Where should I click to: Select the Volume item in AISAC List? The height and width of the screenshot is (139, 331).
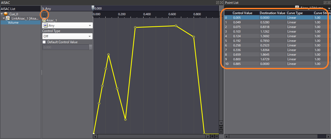coord(13,23)
